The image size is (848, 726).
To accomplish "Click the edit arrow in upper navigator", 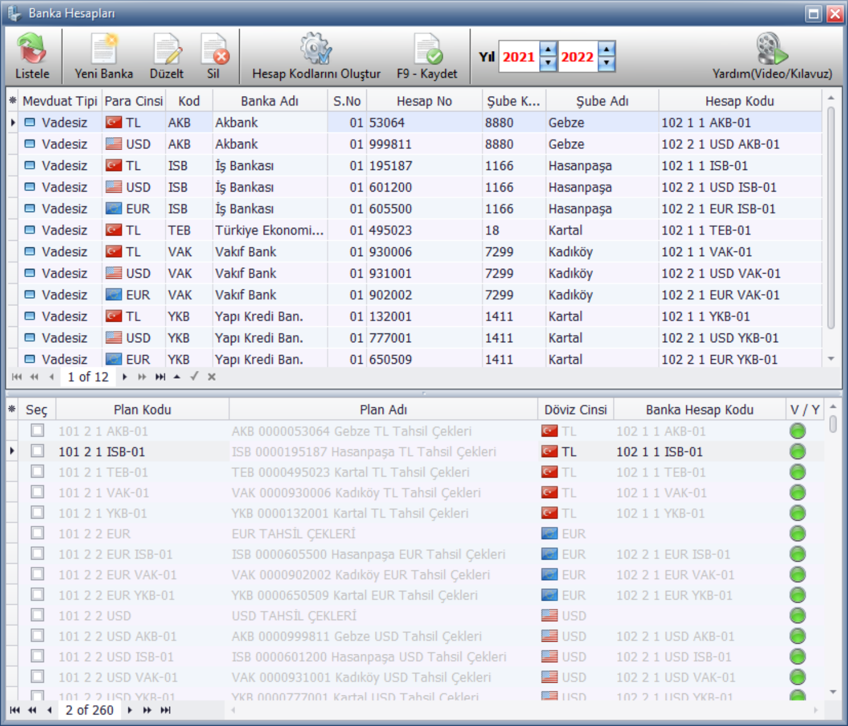I will [177, 377].
